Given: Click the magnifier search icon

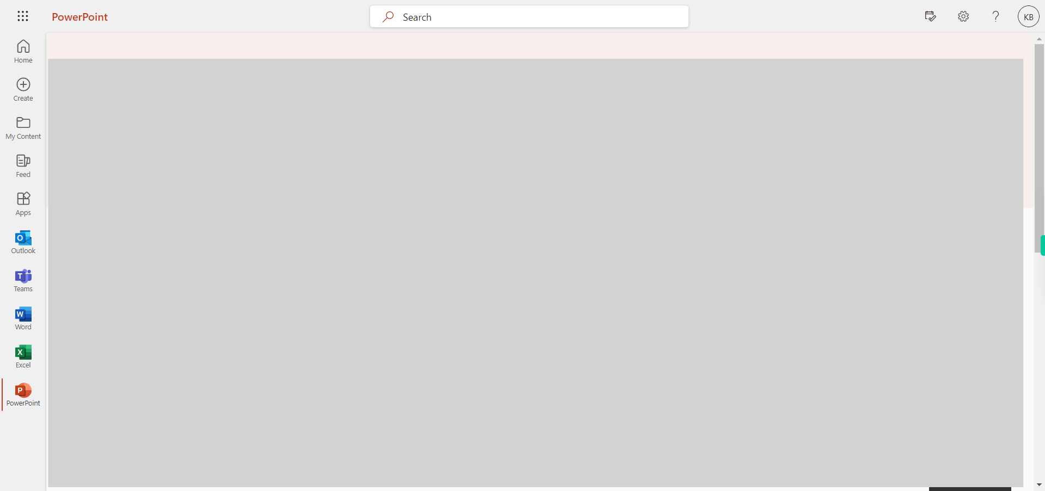Looking at the screenshot, I should [x=388, y=17].
